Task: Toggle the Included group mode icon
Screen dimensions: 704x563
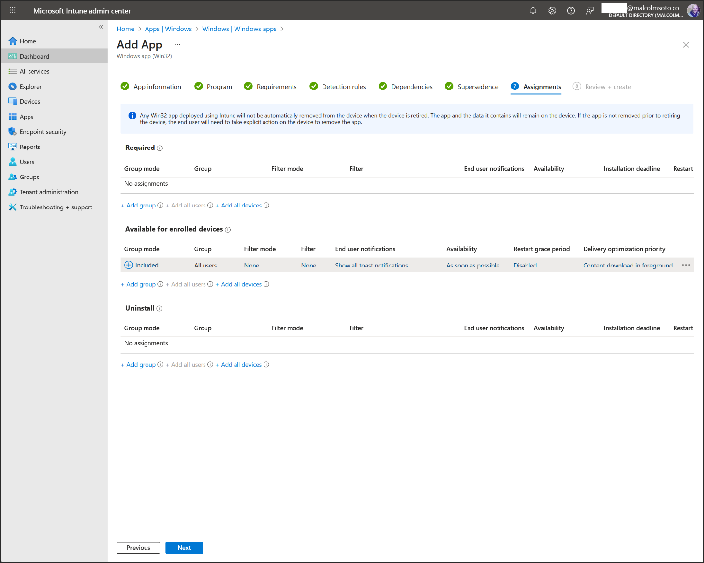Action: [129, 265]
